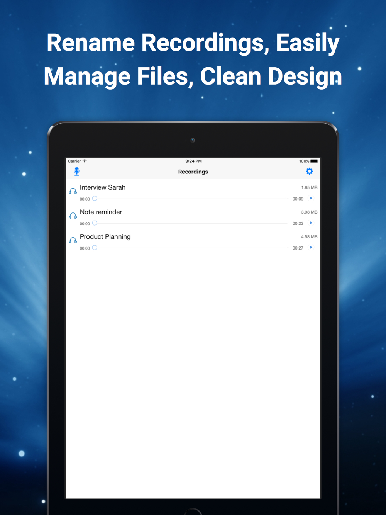The width and height of the screenshot is (386, 515).
Task: Play the Note reminder recording
Action: [311, 223]
